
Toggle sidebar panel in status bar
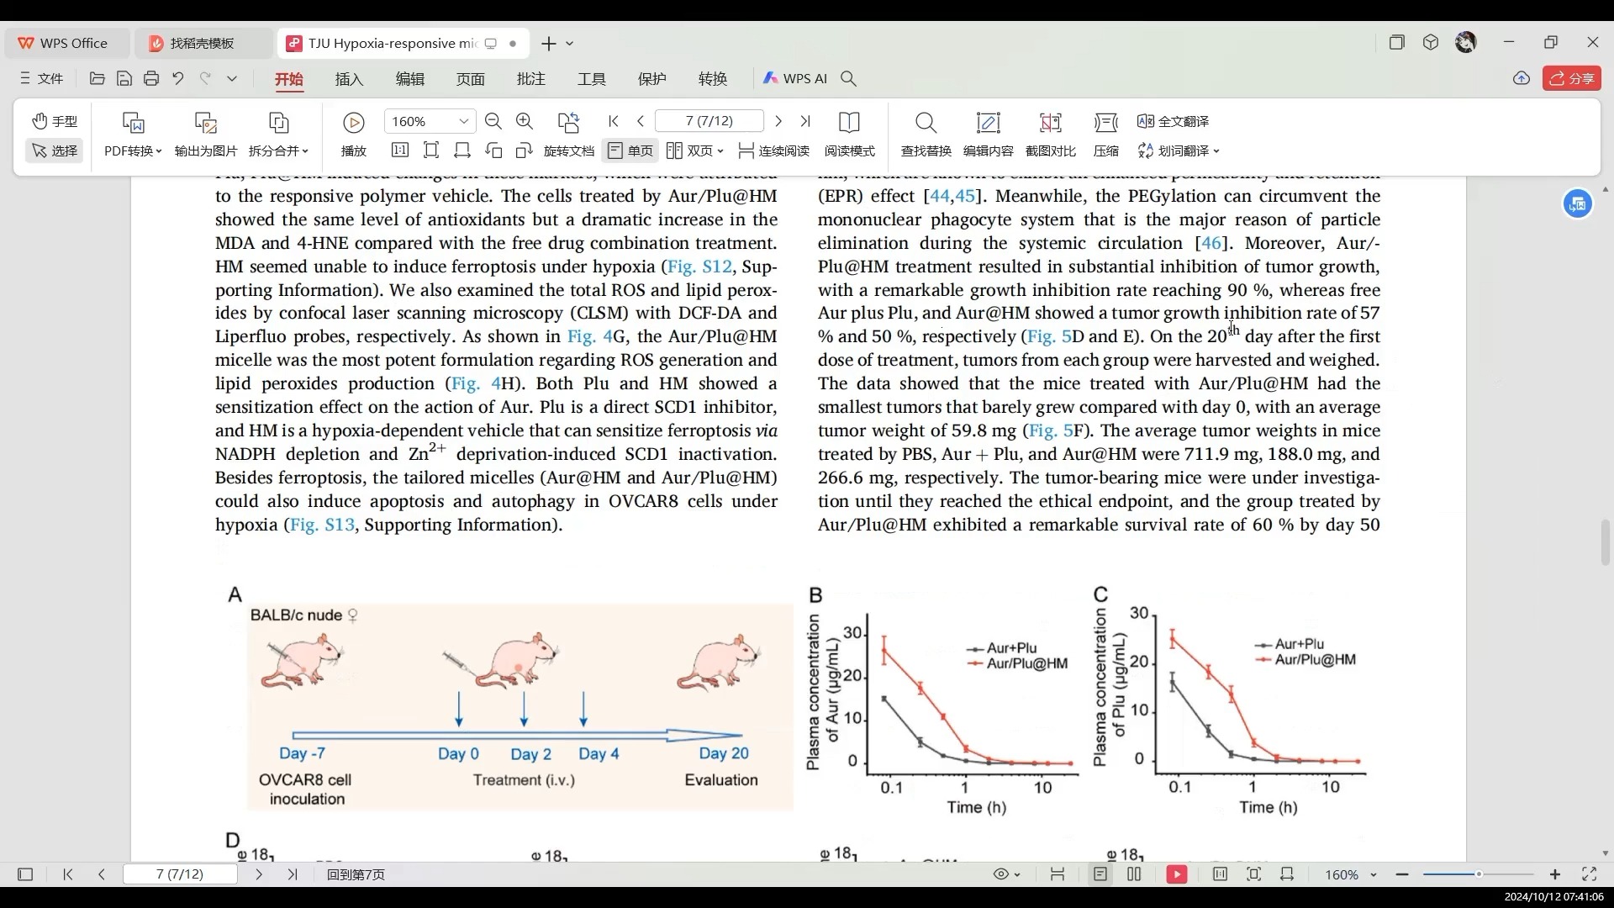(25, 874)
